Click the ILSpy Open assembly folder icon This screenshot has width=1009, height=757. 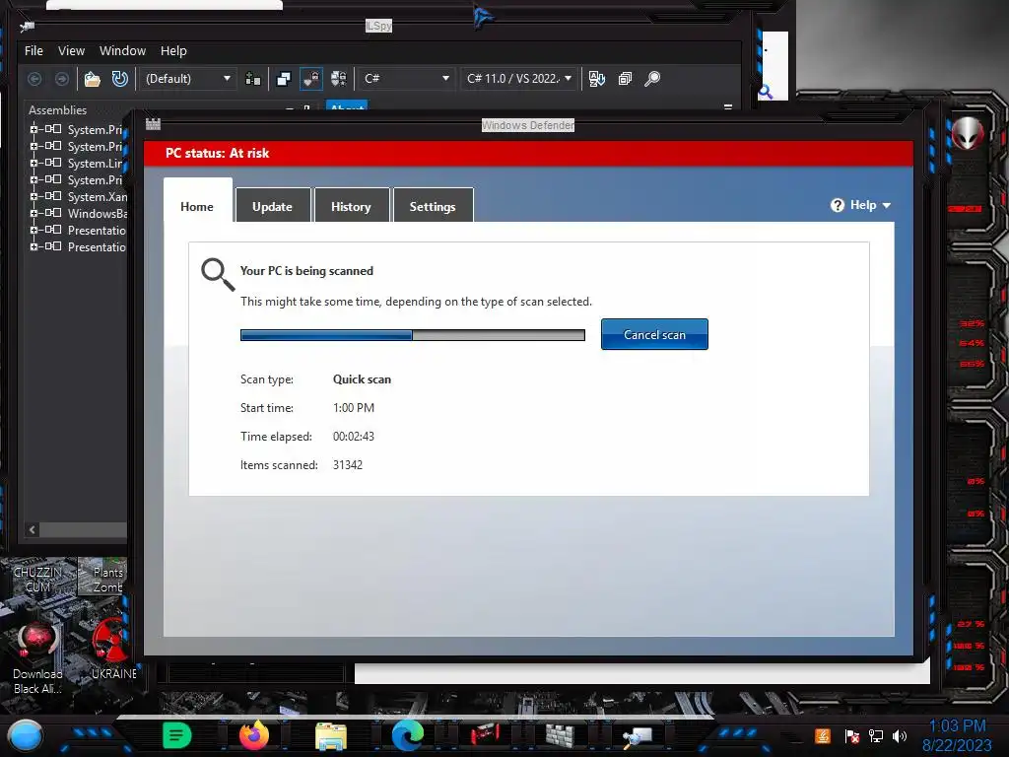[x=93, y=79]
